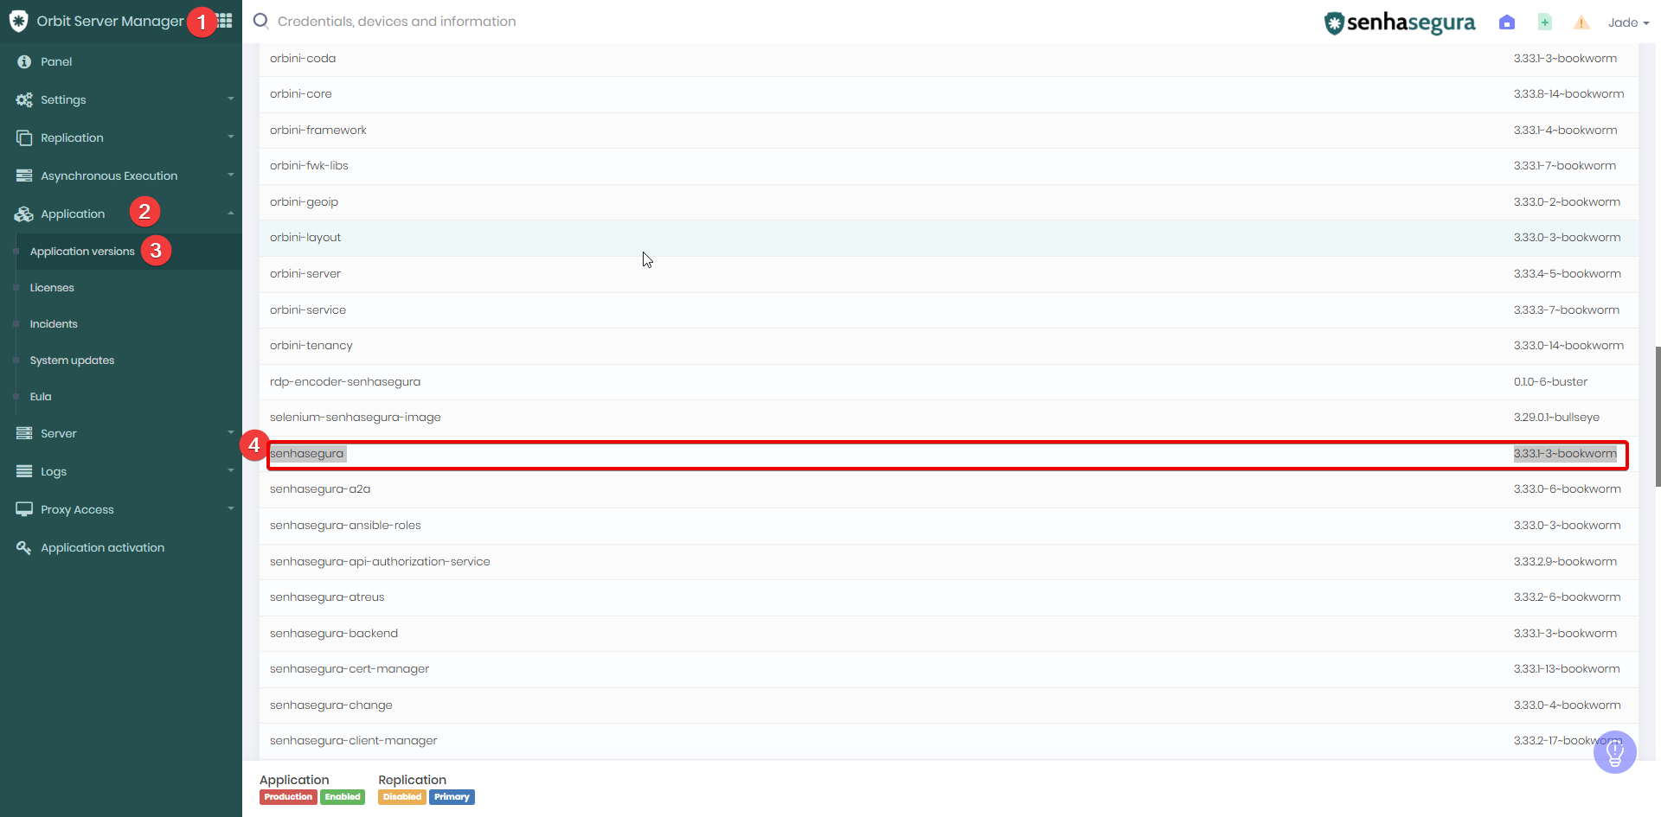
Task: Select the orbini-coda row
Action: [x=948, y=59]
